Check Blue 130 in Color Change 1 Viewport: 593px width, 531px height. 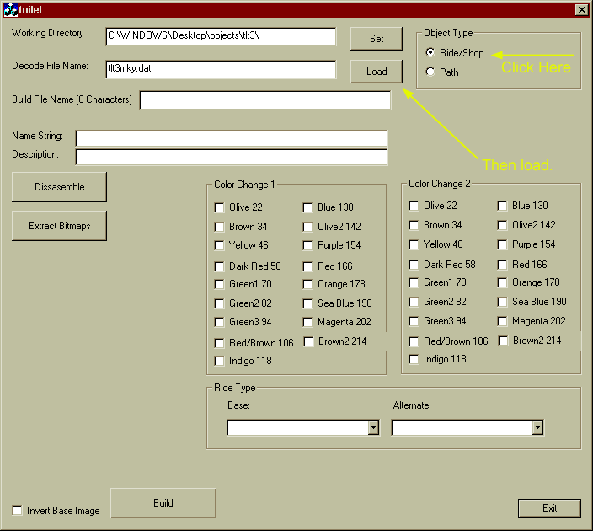tap(307, 207)
